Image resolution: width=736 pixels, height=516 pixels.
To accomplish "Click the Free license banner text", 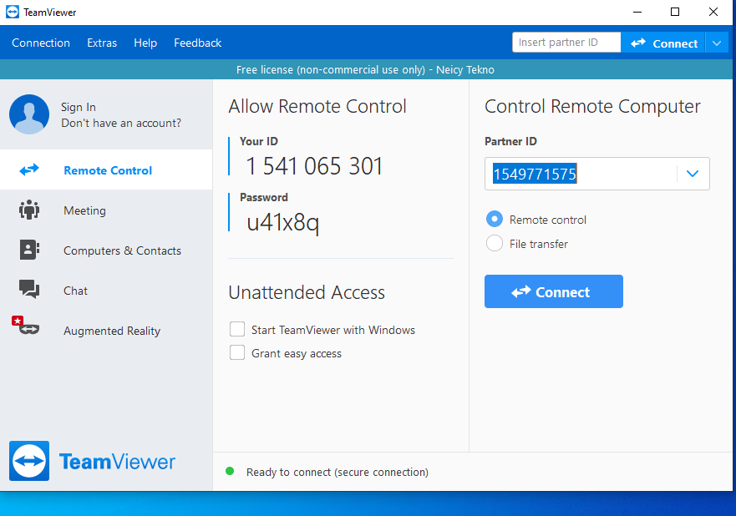I will pos(365,69).
